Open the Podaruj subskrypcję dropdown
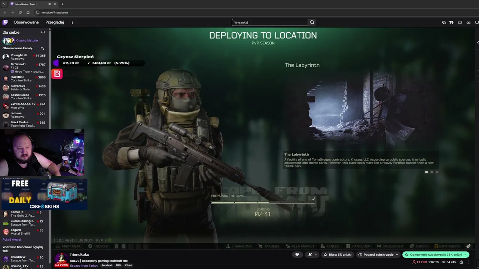 tap(378, 255)
